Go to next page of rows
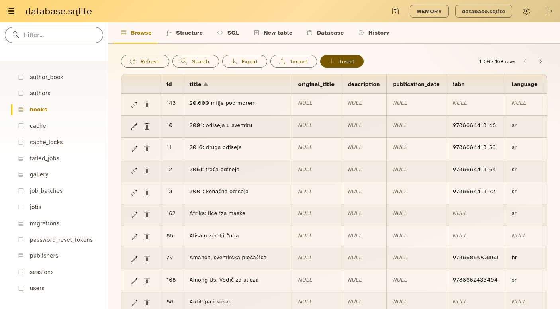 540,61
